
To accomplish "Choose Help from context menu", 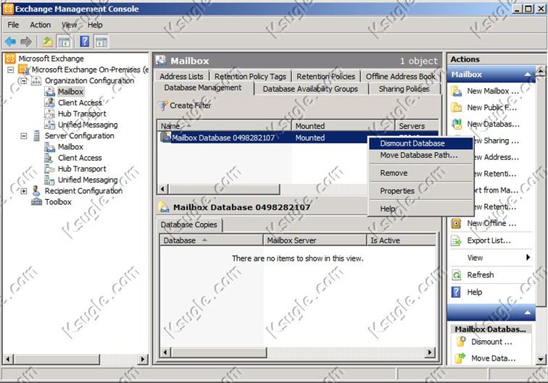I will 420,209.
